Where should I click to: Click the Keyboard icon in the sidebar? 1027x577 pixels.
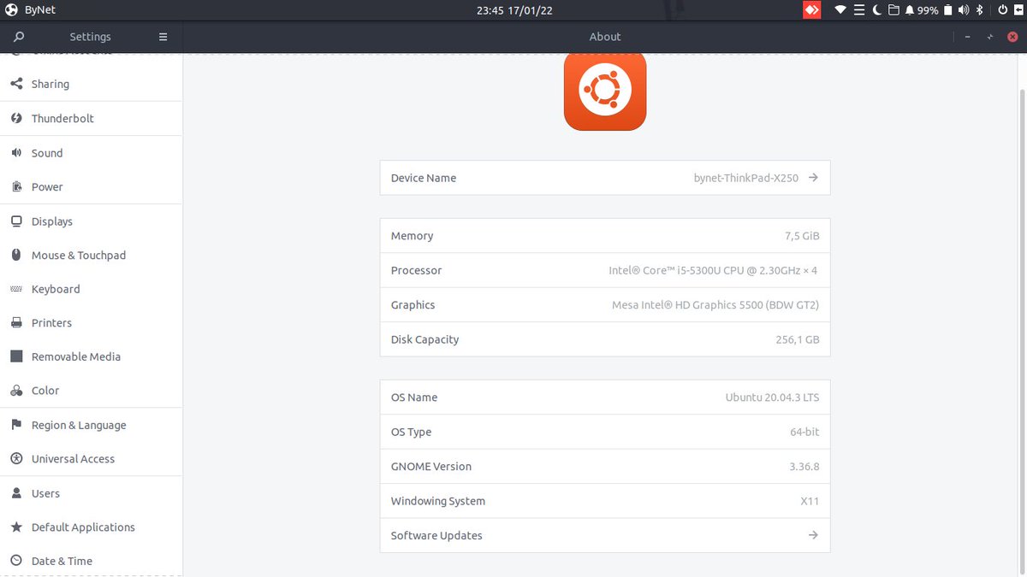(16, 289)
